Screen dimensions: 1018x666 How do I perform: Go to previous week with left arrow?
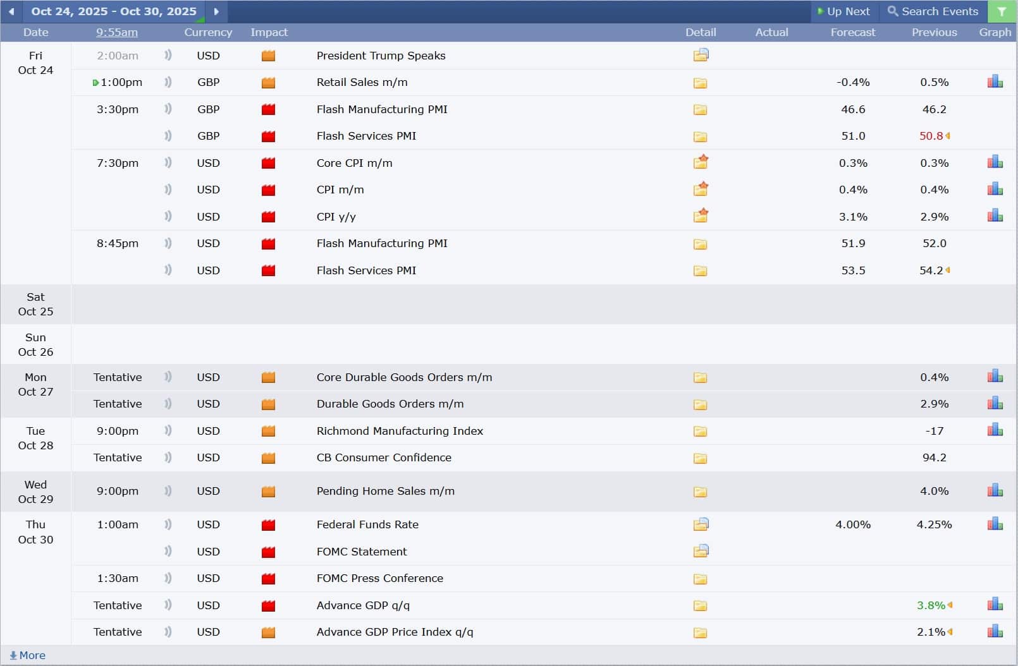click(11, 11)
